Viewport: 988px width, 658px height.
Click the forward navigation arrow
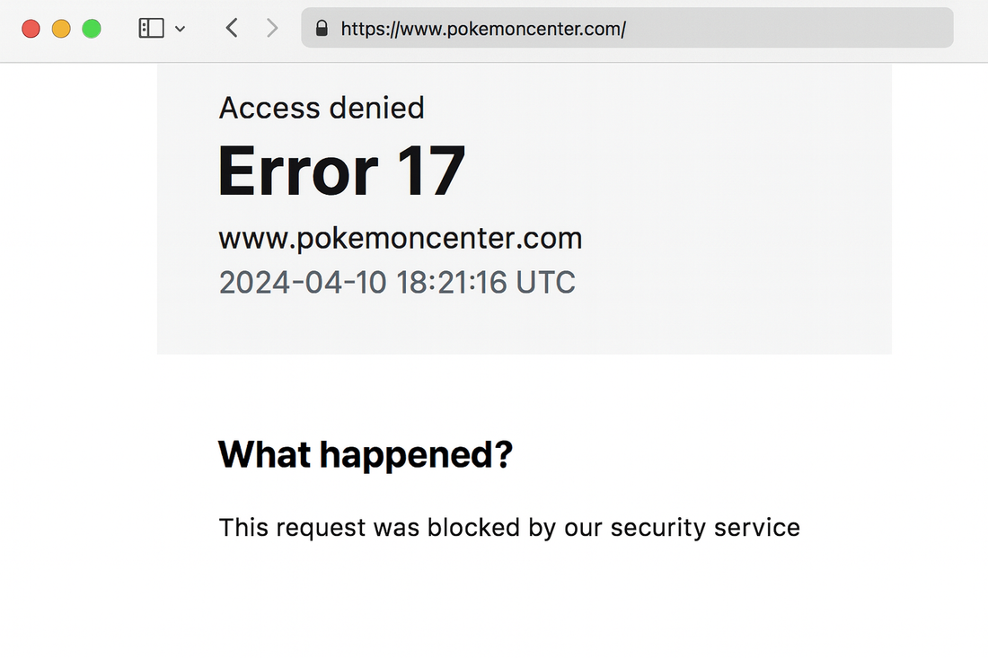click(272, 29)
